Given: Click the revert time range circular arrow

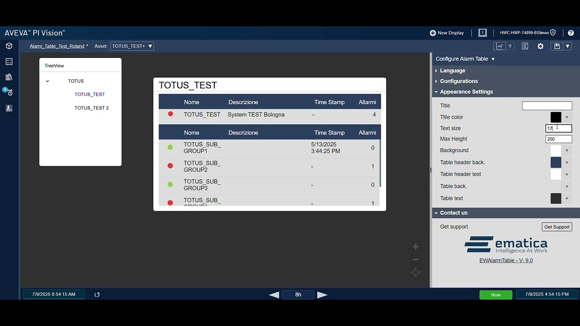Looking at the screenshot, I should click(x=97, y=295).
